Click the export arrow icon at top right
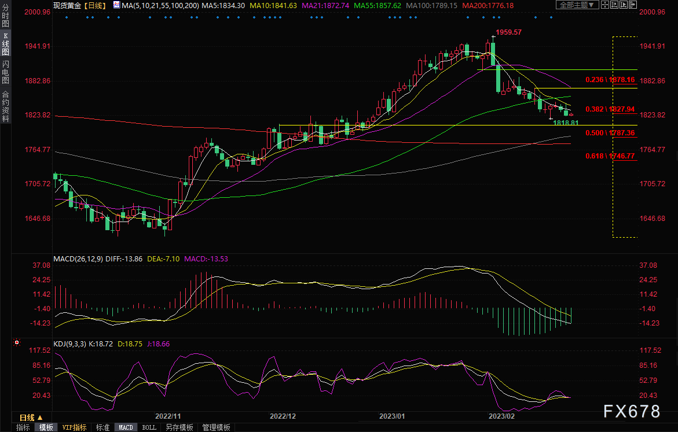 [x=633, y=5]
